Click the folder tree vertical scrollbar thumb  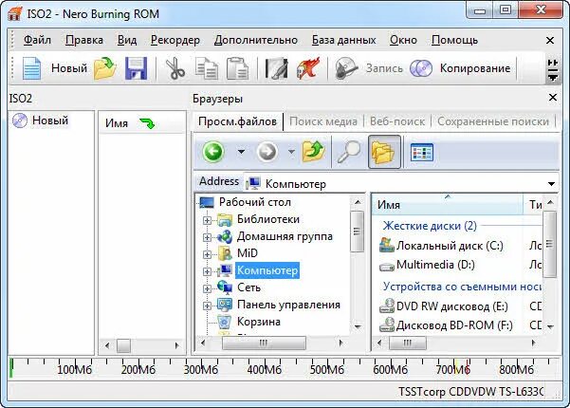357,232
